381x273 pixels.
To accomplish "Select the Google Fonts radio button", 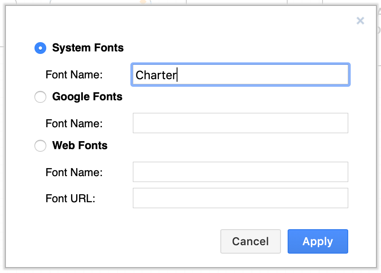I will tap(40, 97).
